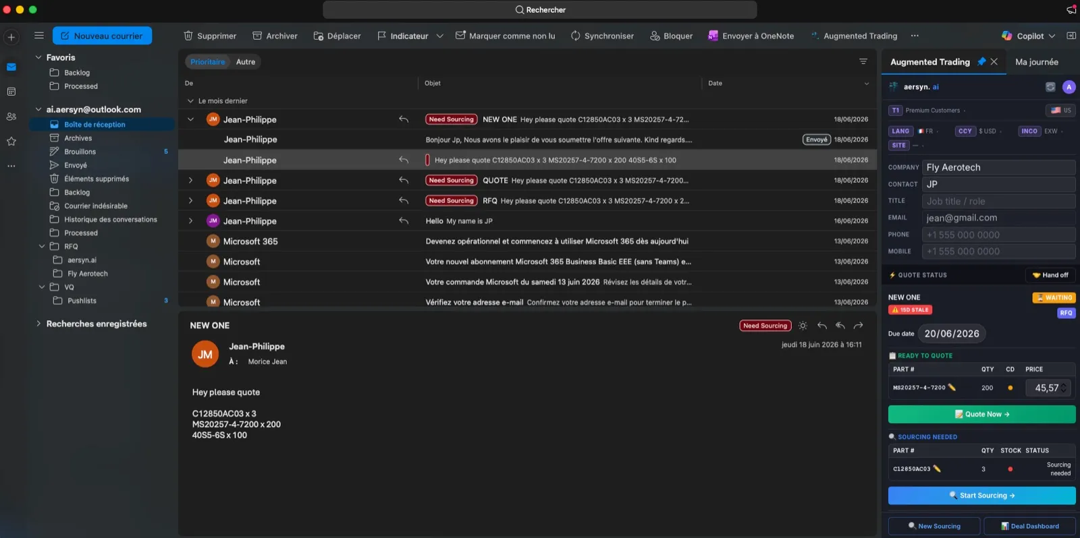Edit part MS20257-4-7200 pencil icon

pyautogui.click(x=952, y=388)
